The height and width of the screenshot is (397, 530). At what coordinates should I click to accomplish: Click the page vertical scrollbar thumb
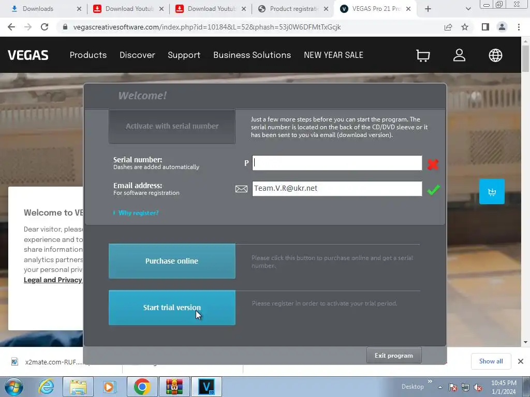tap(525, 58)
